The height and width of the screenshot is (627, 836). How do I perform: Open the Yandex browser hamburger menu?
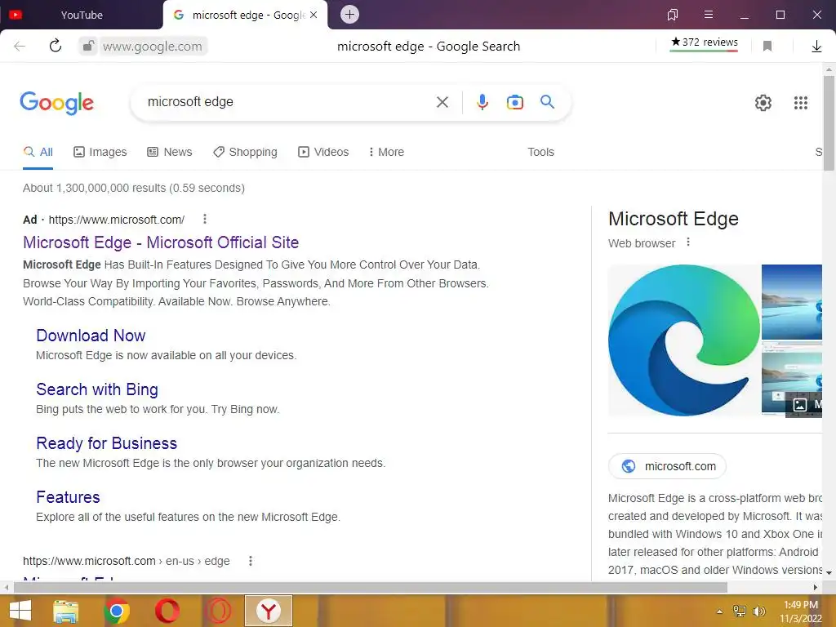(x=709, y=15)
